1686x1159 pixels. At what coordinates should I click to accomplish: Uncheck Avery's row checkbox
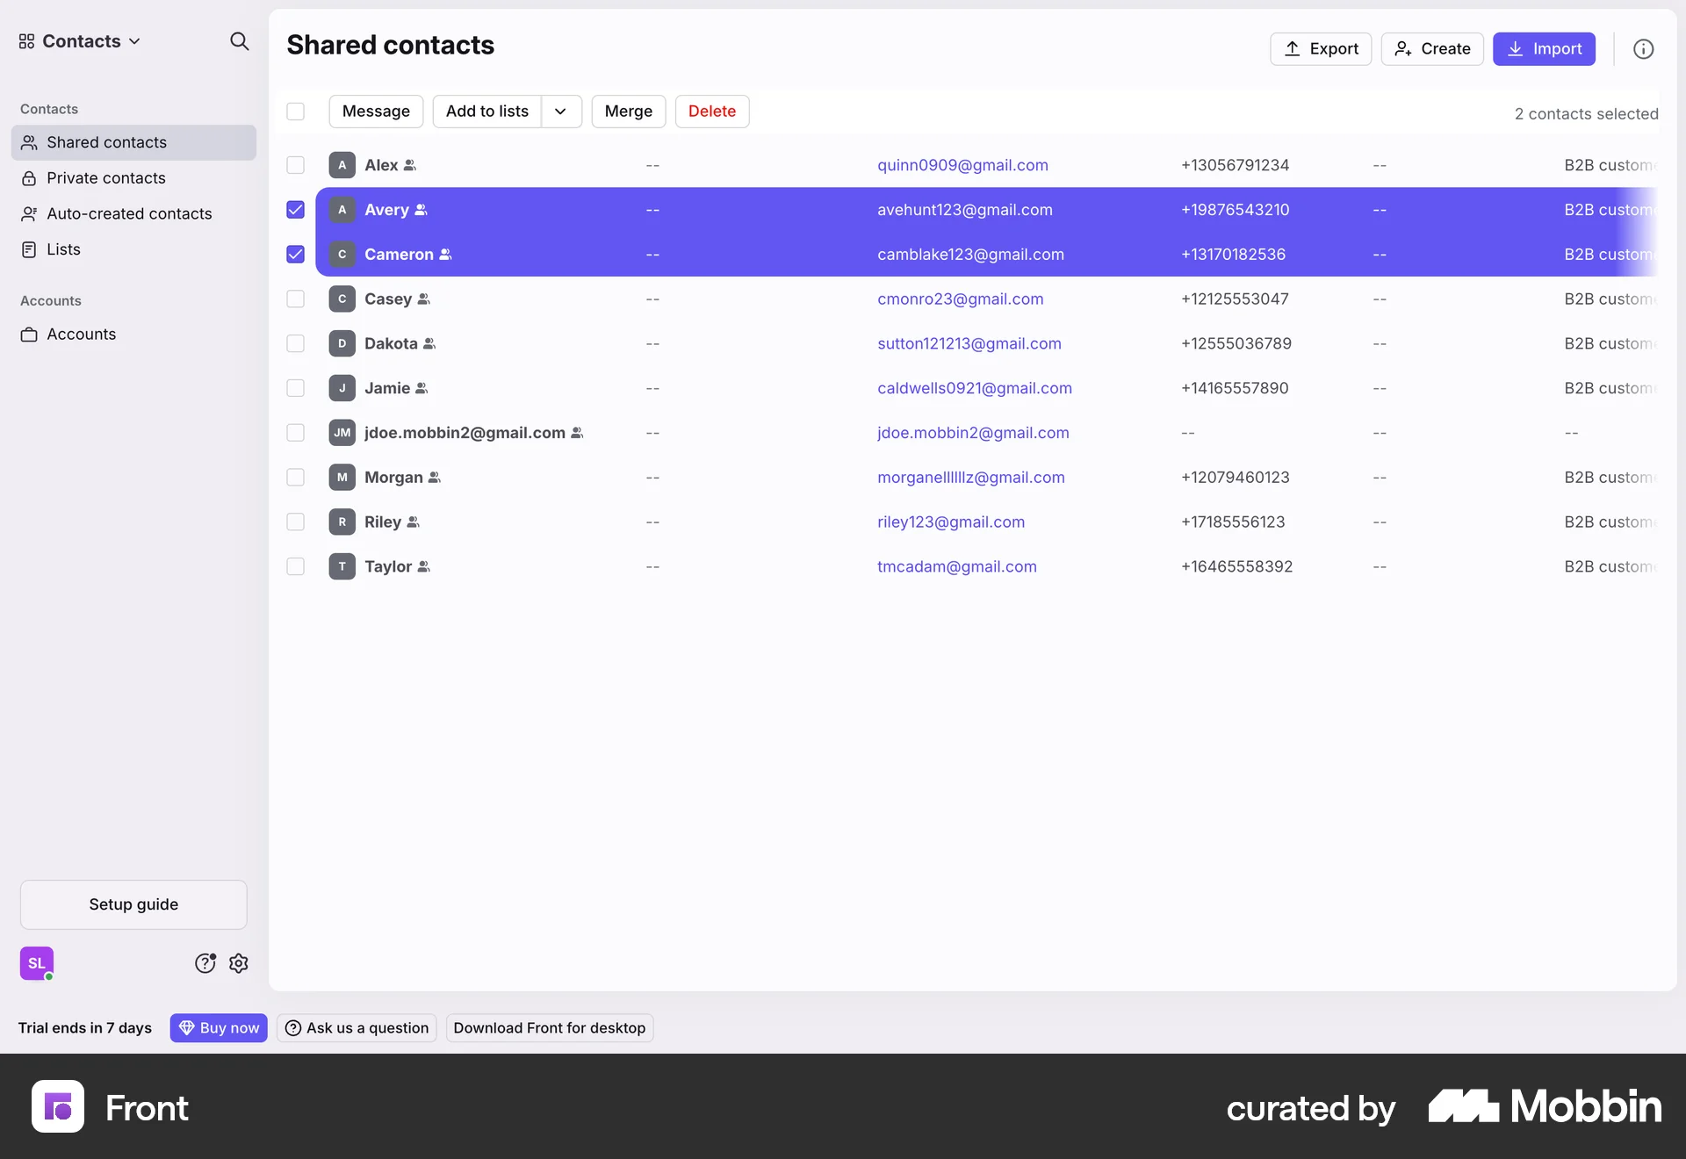click(295, 210)
